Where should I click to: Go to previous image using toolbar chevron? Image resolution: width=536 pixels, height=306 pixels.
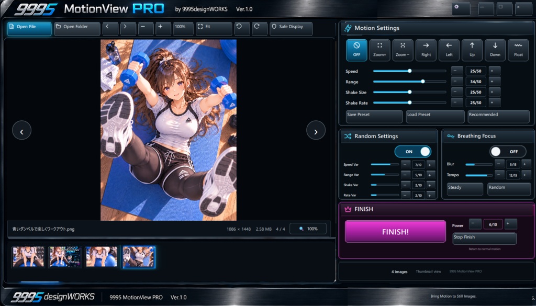[110, 29]
